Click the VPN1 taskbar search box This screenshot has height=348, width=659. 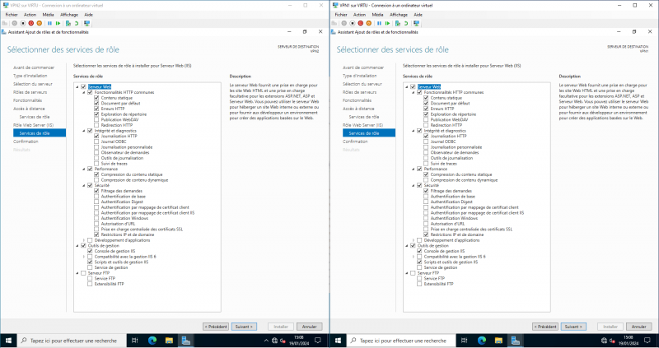tap(400, 341)
